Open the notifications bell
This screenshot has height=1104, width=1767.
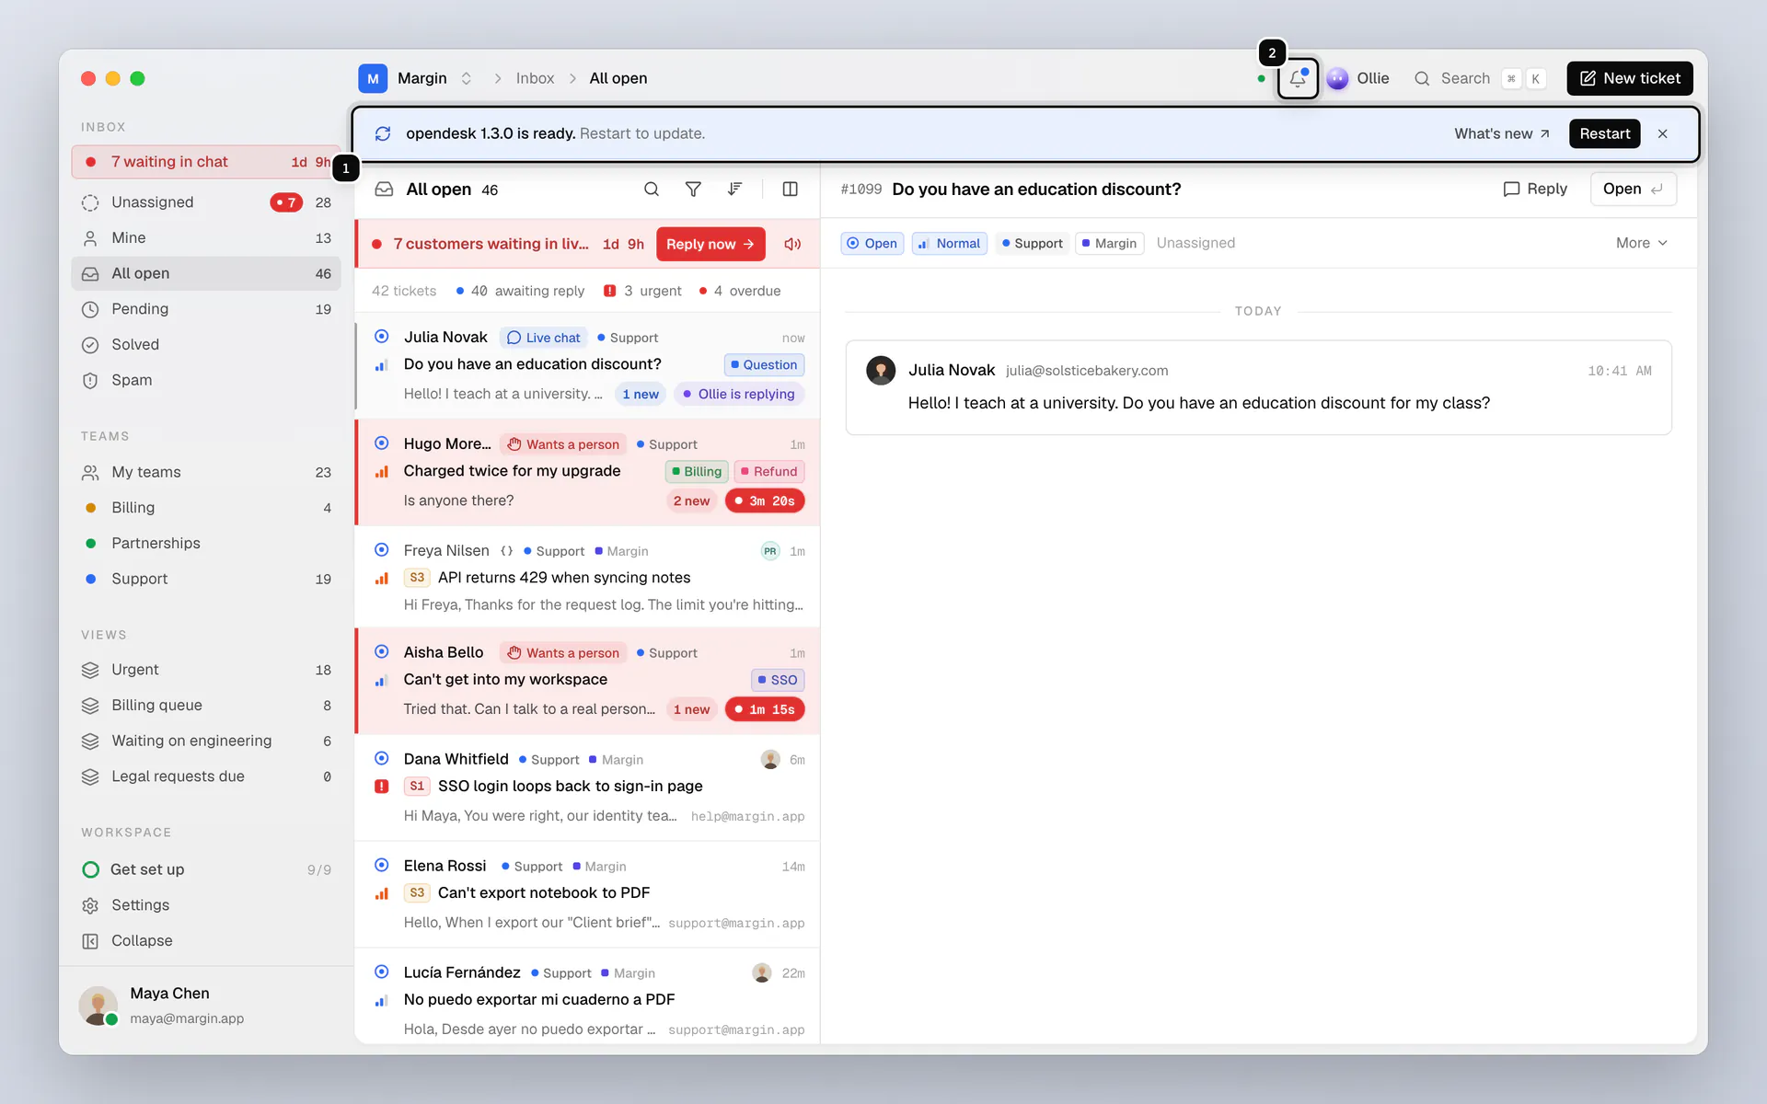[x=1298, y=78]
